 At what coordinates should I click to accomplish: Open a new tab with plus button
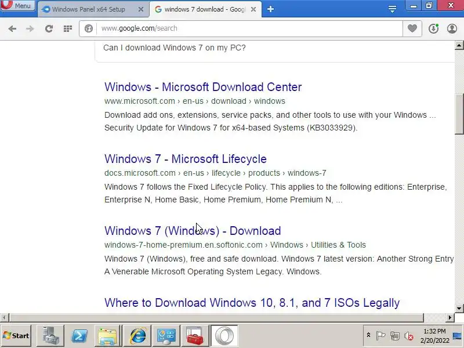[x=270, y=9]
